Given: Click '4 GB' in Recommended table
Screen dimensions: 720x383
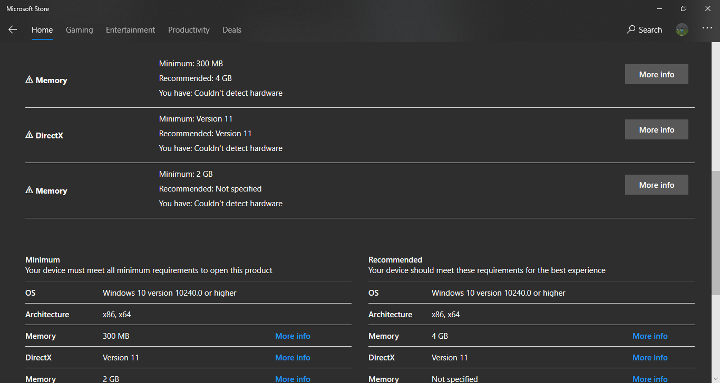Looking at the screenshot, I should [x=440, y=336].
